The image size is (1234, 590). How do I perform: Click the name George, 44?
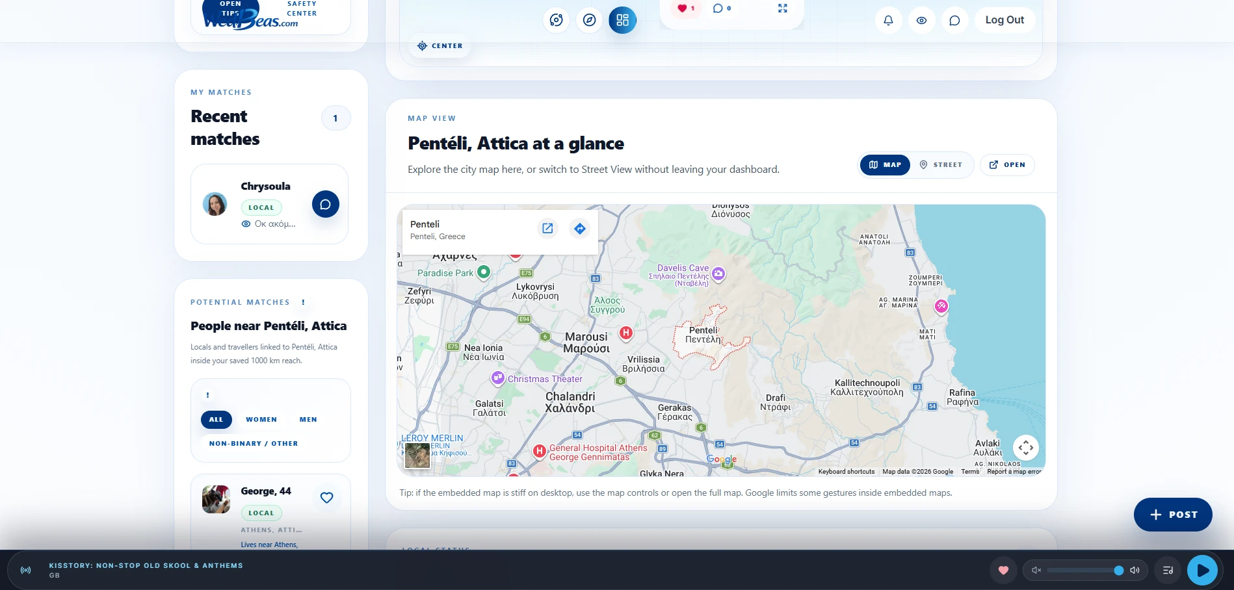[x=266, y=491]
